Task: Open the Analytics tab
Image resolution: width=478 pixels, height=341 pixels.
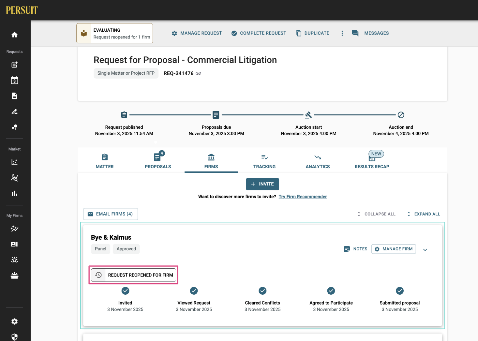Action: [x=318, y=161]
